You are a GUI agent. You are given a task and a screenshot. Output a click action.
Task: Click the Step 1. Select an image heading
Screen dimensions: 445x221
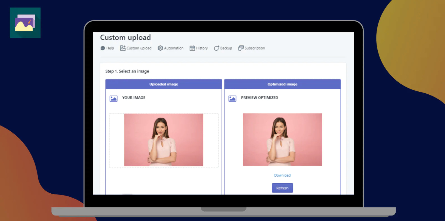pyautogui.click(x=127, y=71)
